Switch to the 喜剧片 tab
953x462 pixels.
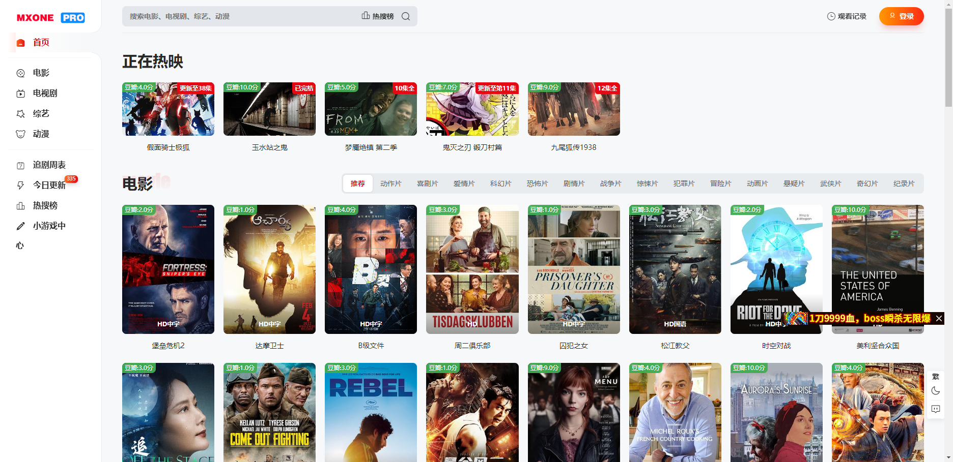coord(428,183)
